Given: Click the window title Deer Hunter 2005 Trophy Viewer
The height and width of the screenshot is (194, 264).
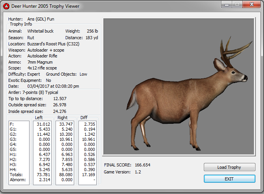Looking at the screenshot, I should pos(46,6).
